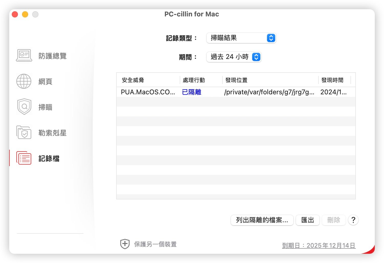Sort by 發現位置 column header
The image size is (384, 263).
click(x=236, y=80)
